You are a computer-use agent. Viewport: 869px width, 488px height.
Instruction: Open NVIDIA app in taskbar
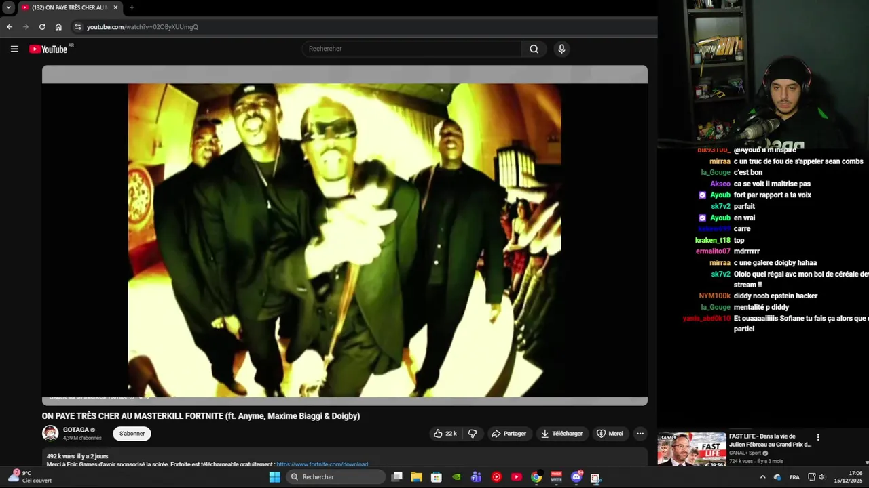tap(457, 477)
